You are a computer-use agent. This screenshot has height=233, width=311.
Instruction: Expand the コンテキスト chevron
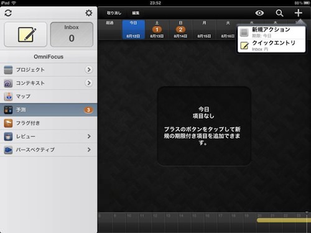tap(89, 83)
